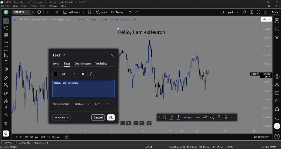Select the zoom in tool in sidebar

pyautogui.click(x=6, y=85)
